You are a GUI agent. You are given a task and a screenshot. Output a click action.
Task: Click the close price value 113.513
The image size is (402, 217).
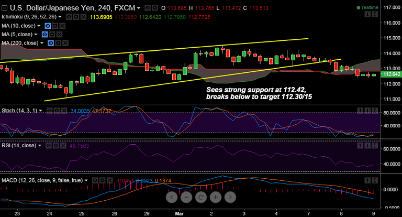[x=259, y=8]
